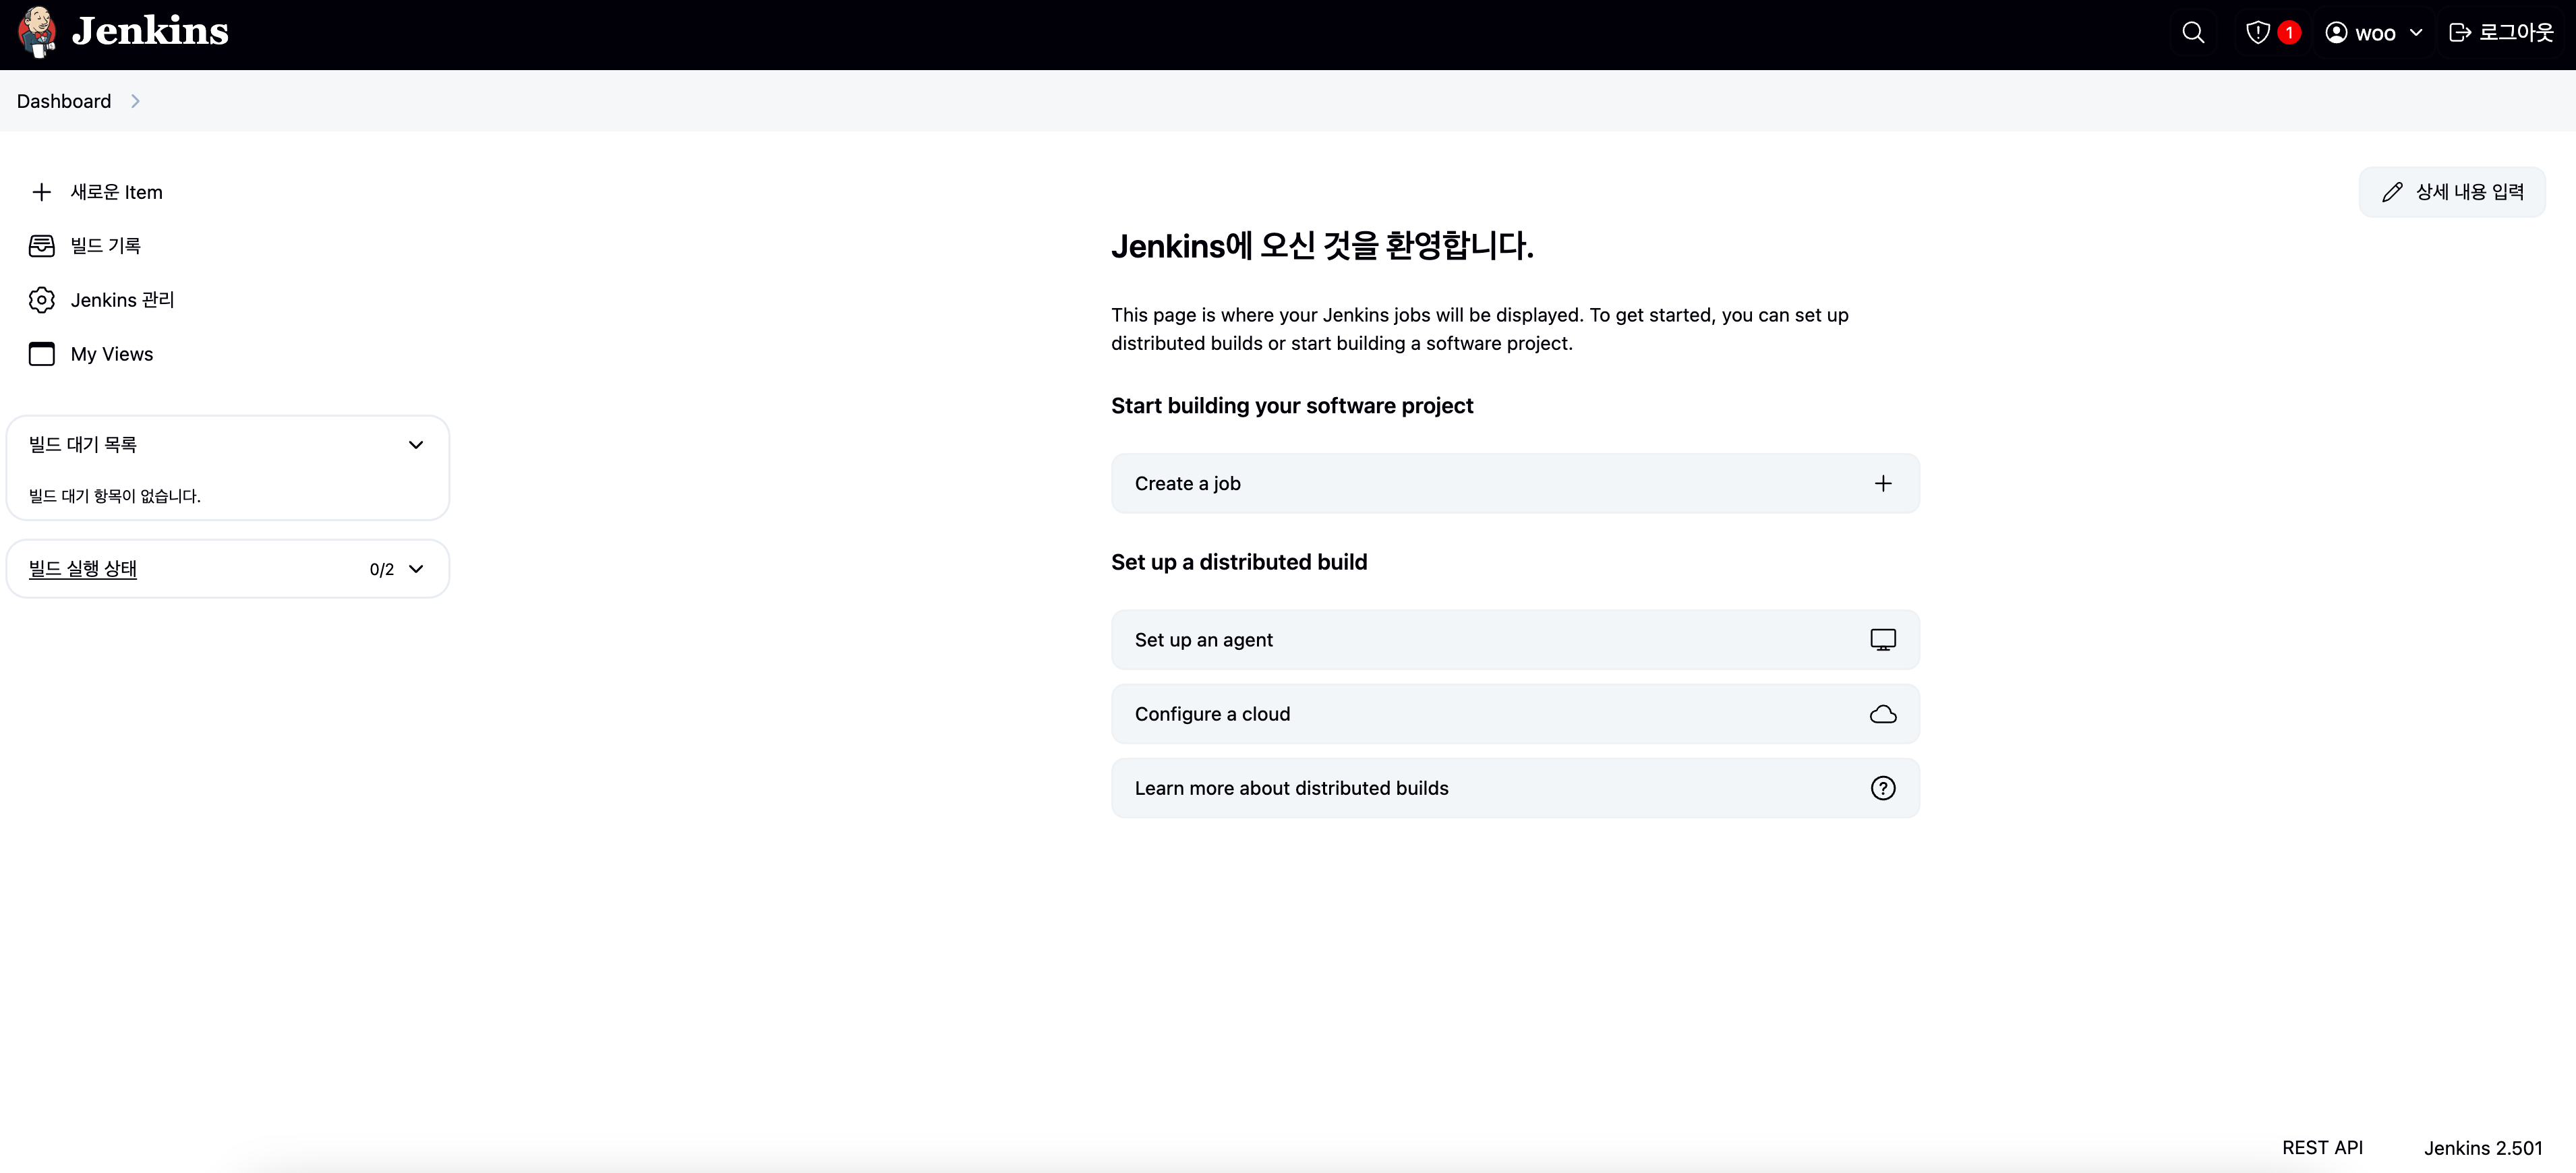Click the logout arrow icon
The width and height of the screenshot is (2576, 1173).
[x=2459, y=33]
